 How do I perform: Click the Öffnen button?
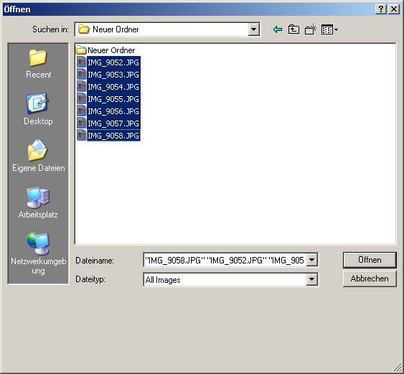coord(370,260)
